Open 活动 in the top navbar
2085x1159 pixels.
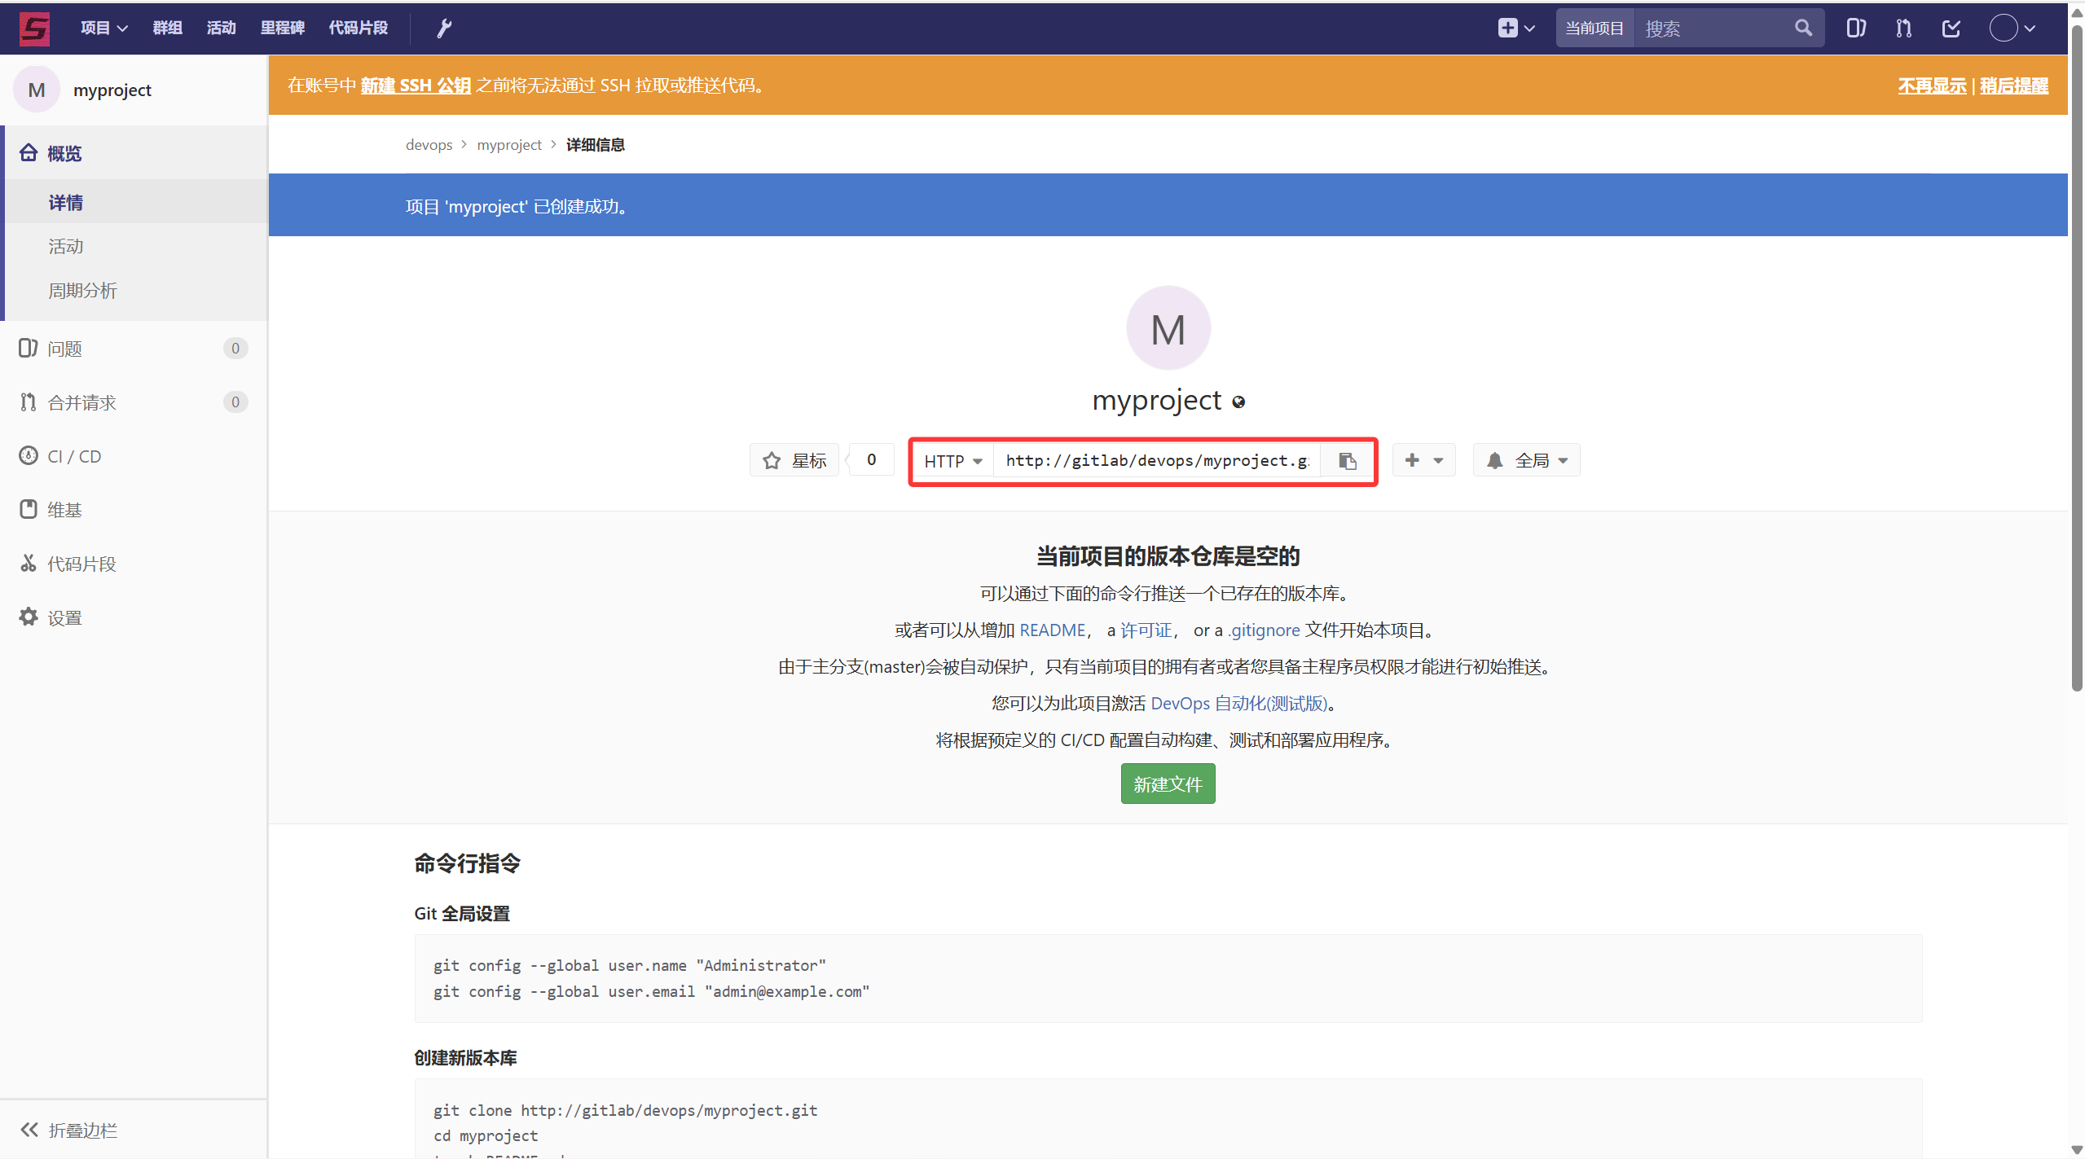(221, 29)
